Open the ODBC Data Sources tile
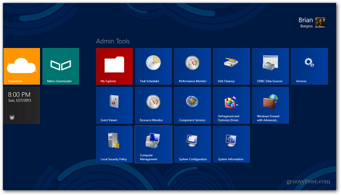Image resolution: width=341 pixels, height=195 pixels. tap(270, 66)
